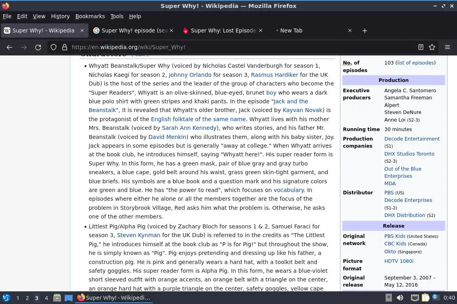Switch to workspace 1 in taskbar
This screenshot has height=304, width=457.
pyautogui.click(x=18, y=298)
